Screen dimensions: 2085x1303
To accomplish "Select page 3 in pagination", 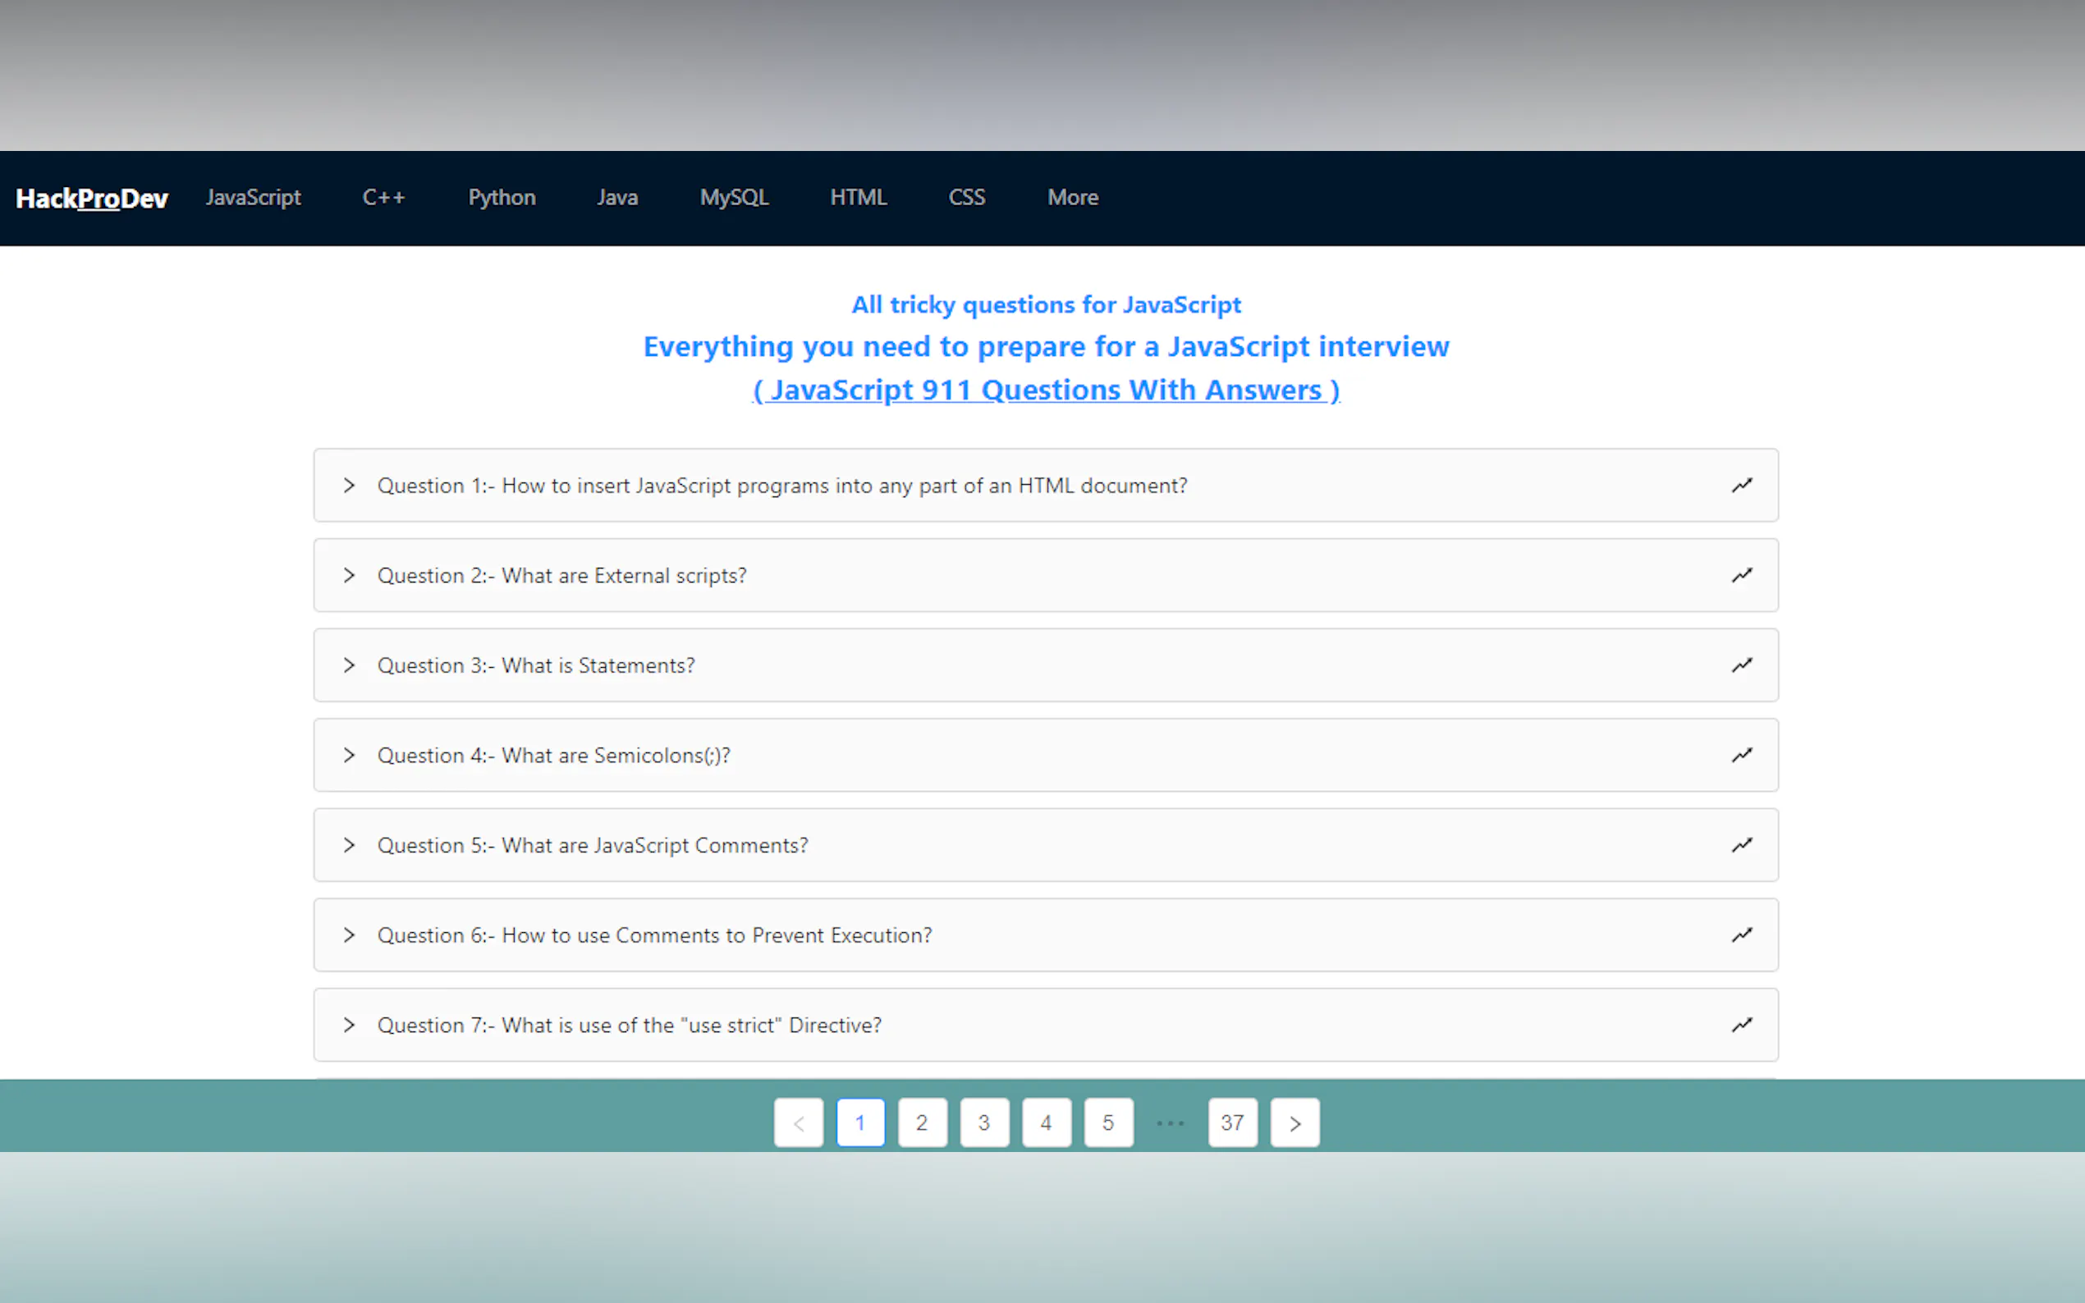I will 984,1122.
